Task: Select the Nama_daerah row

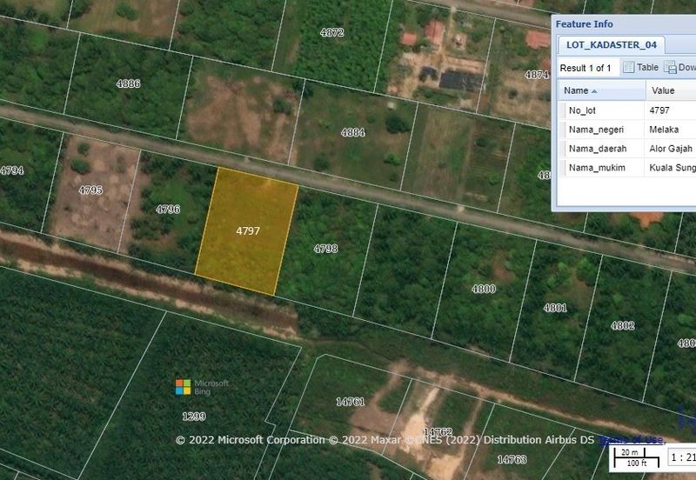Action: (x=627, y=149)
